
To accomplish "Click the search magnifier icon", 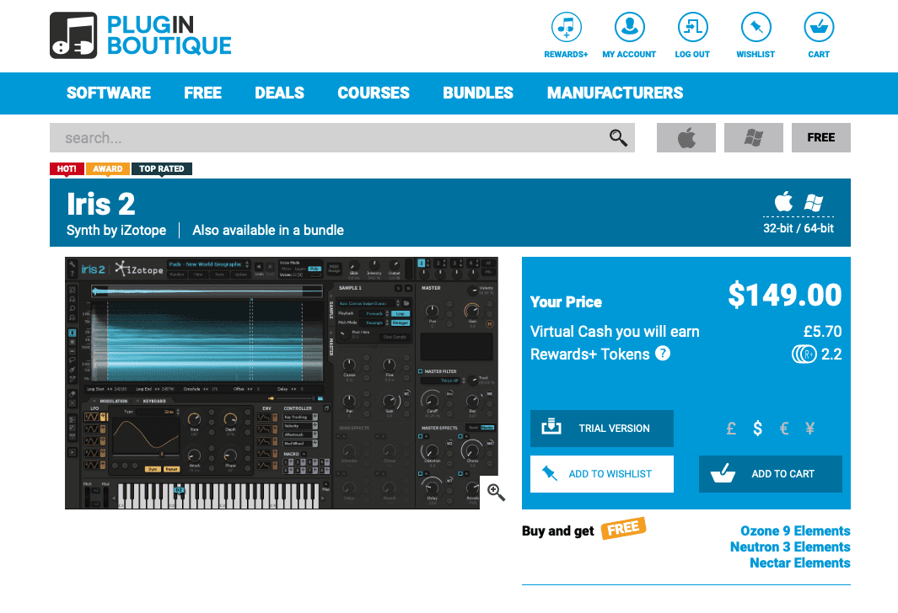I will point(618,138).
